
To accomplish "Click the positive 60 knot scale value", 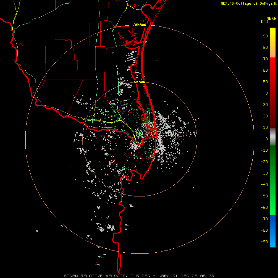I will pos(265,70).
